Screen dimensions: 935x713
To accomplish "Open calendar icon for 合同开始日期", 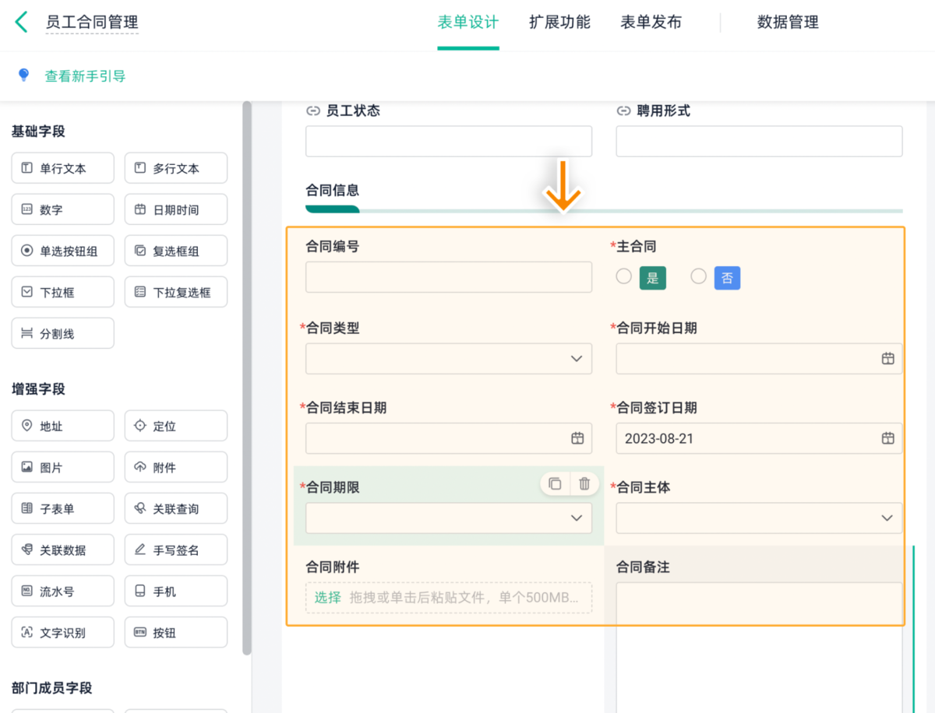I will pos(887,358).
